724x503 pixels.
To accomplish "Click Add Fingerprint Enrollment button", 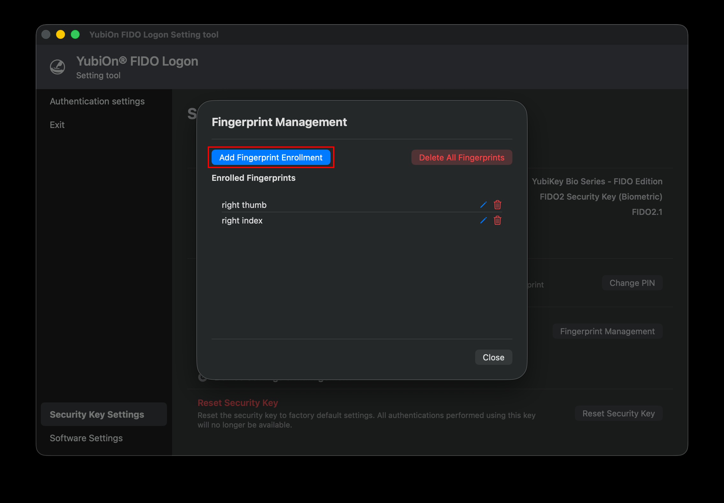I will (271, 157).
